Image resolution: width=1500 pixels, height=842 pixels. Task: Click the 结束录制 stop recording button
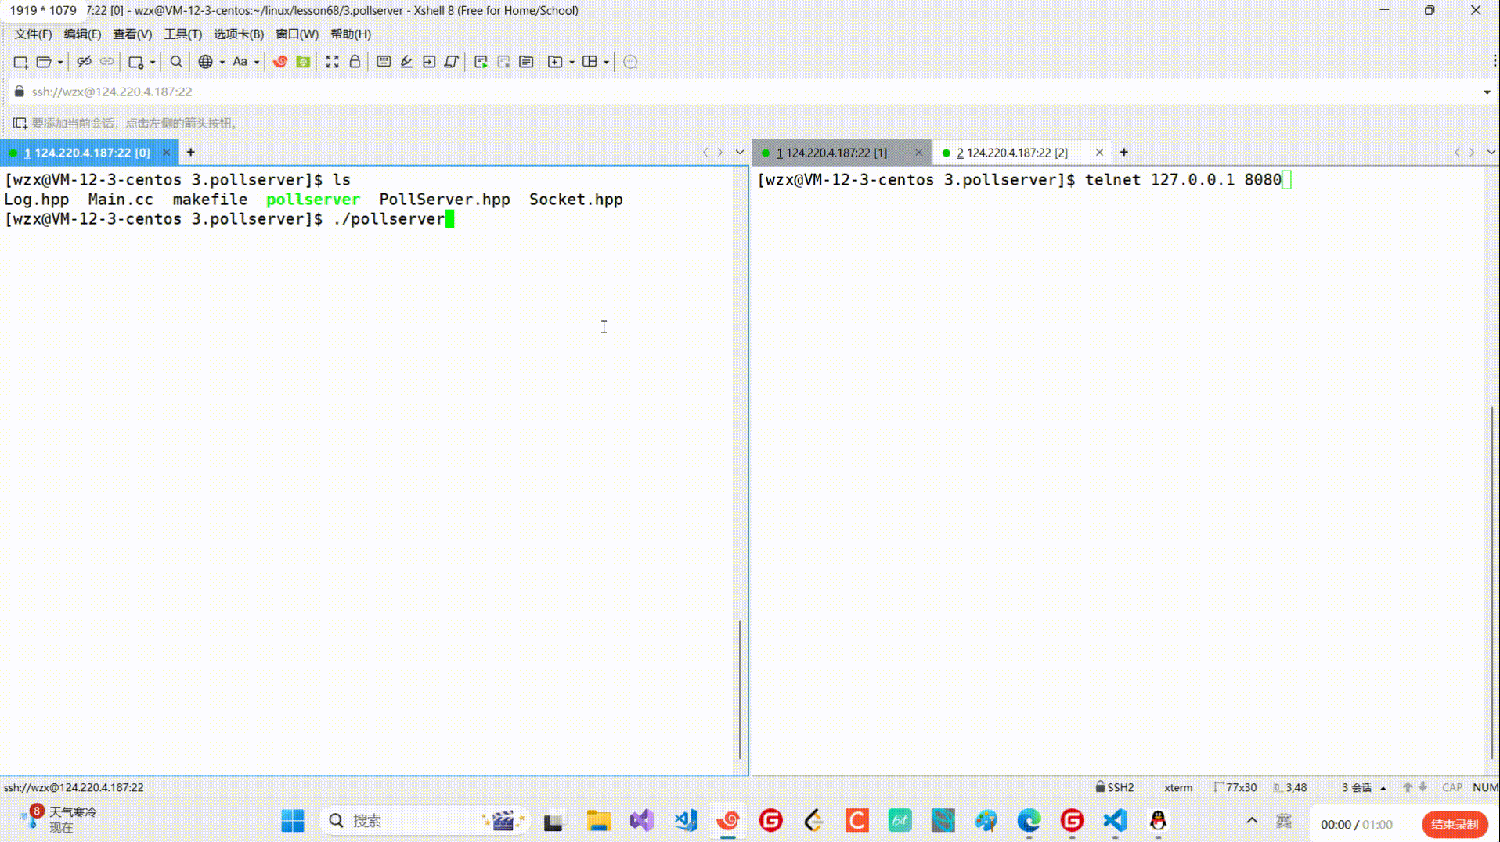click(1454, 824)
